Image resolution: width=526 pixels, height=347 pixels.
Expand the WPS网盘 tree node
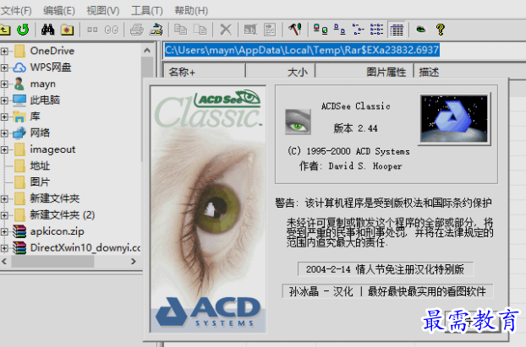pyautogui.click(x=4, y=68)
